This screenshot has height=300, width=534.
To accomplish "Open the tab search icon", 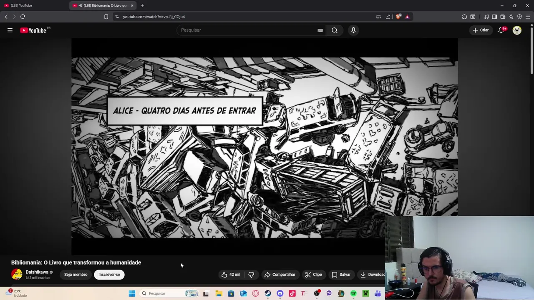I will (473, 17).
